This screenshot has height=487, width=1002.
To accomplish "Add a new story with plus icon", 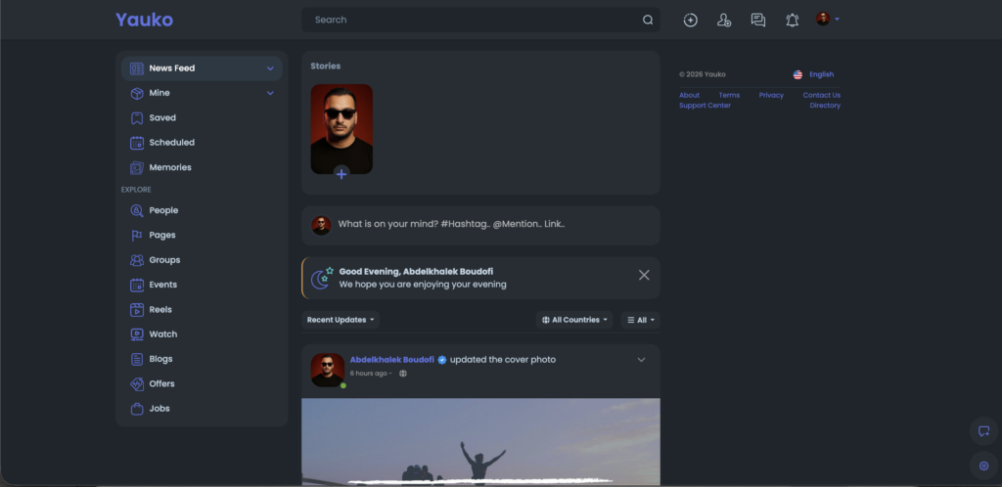I will click(341, 173).
